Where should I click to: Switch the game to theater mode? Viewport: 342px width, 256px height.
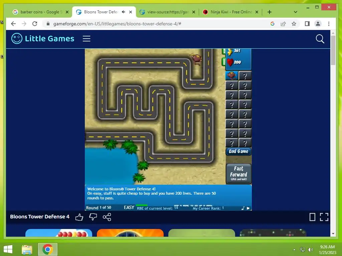coord(312,217)
